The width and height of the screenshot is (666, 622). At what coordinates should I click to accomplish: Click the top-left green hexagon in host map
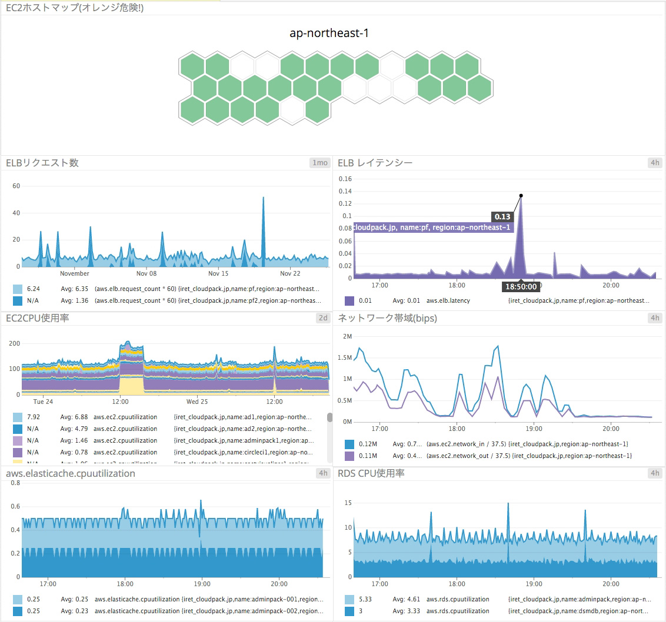(191, 65)
